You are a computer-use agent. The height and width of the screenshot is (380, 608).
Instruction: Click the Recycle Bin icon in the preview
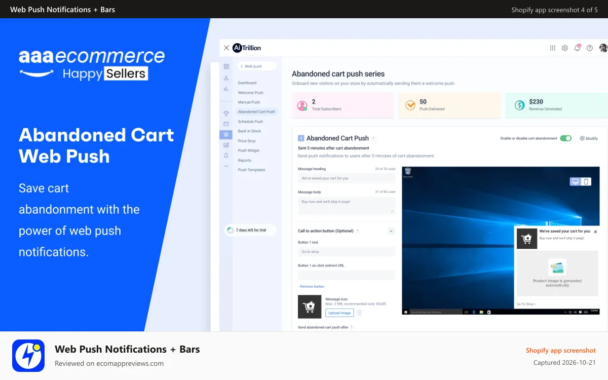[407, 173]
